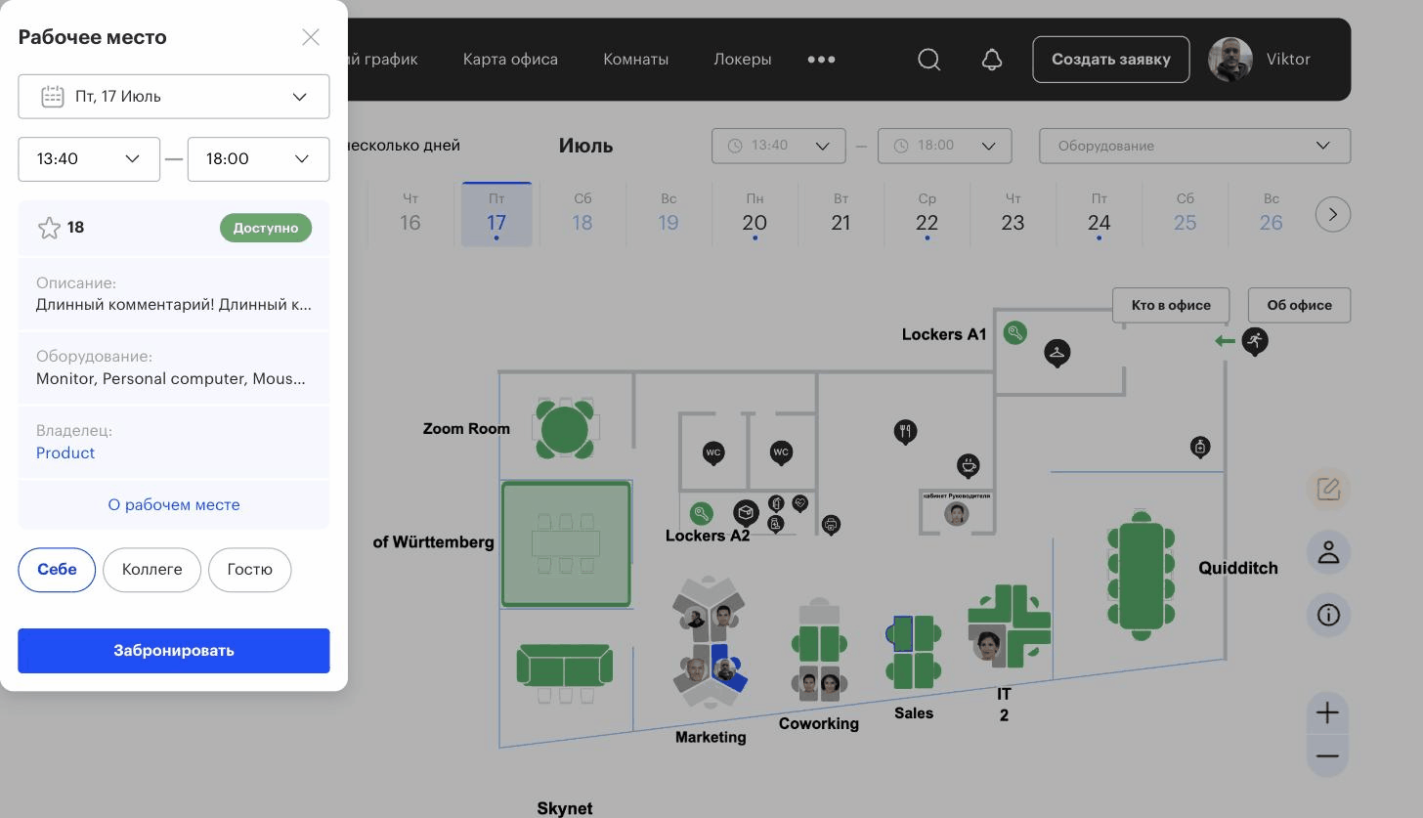Open the 18:00 end time dropdown in panel
The image size is (1423, 818).
click(x=258, y=158)
